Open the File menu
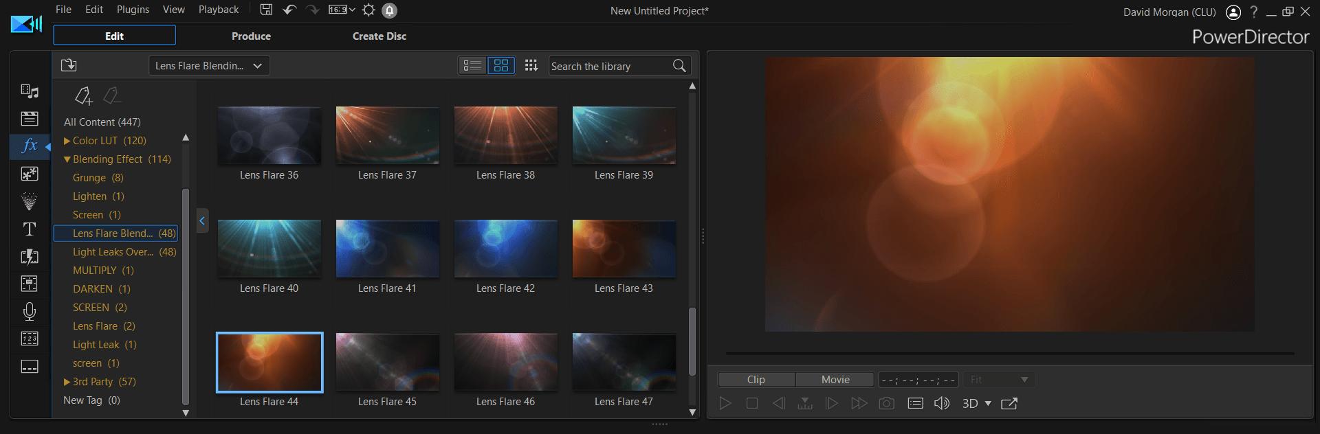 pos(63,10)
